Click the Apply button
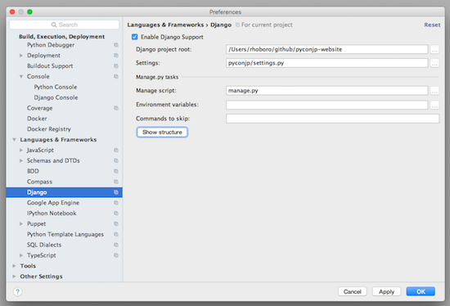Image resolution: width=450 pixels, height=306 pixels. pyautogui.click(x=386, y=291)
